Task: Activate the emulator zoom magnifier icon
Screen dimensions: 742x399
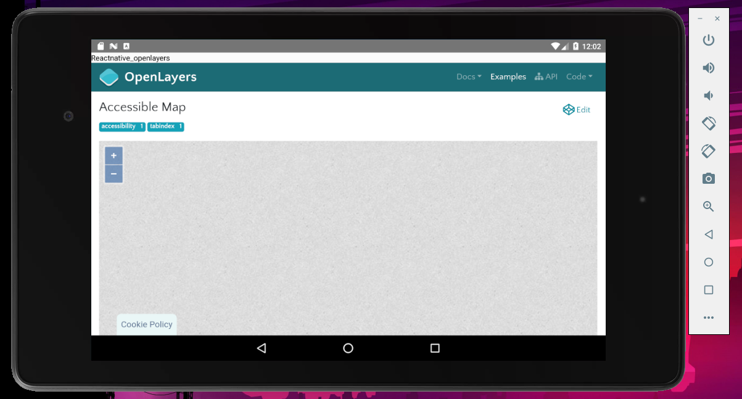Action: 709,207
